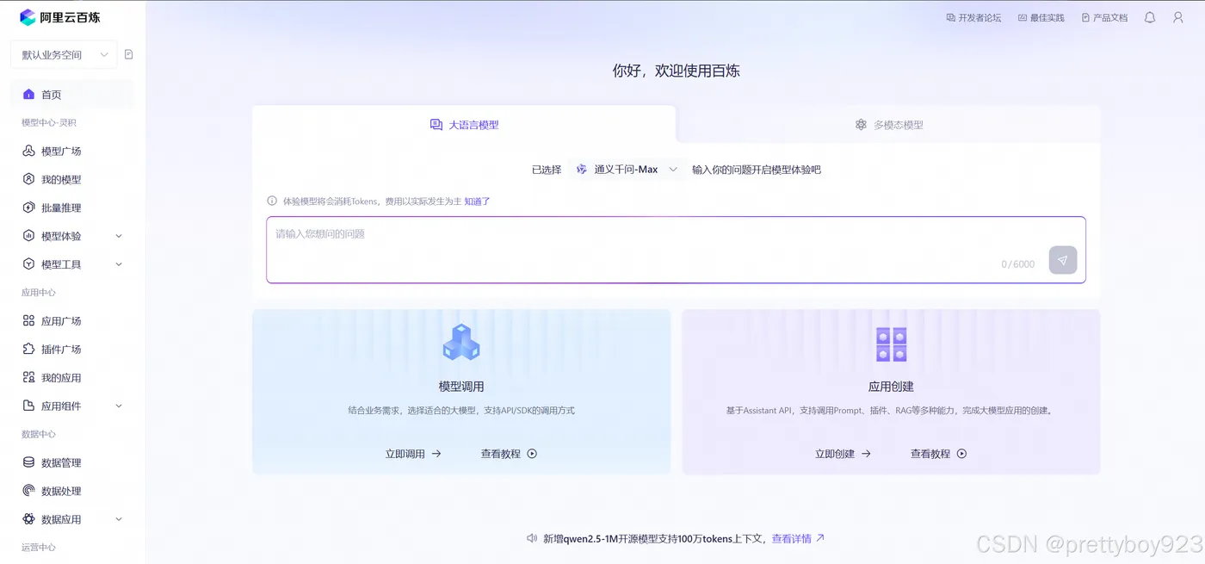Viewport: 1205px width, 564px height.
Task: Click 查看教程 in the 应用创建 card
Action: tap(938, 454)
